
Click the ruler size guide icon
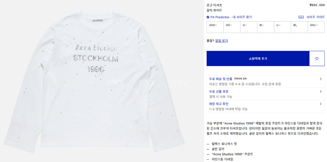[301, 17]
